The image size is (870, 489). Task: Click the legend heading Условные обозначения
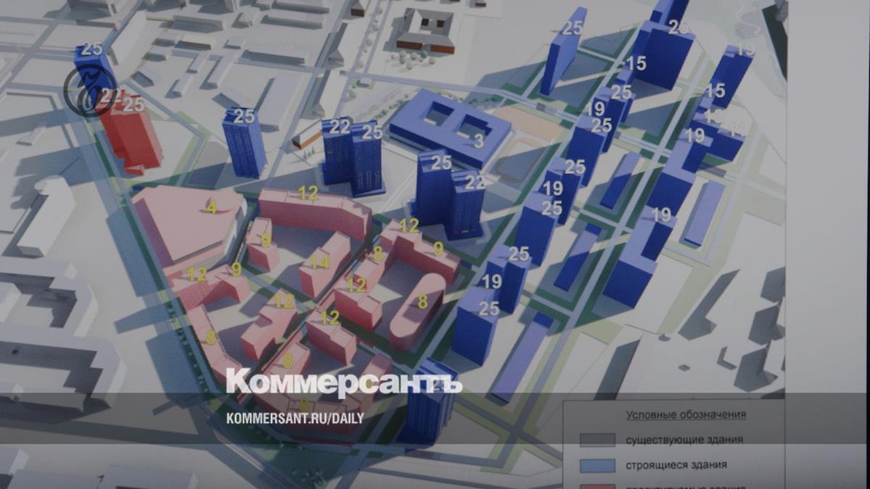[686, 415]
